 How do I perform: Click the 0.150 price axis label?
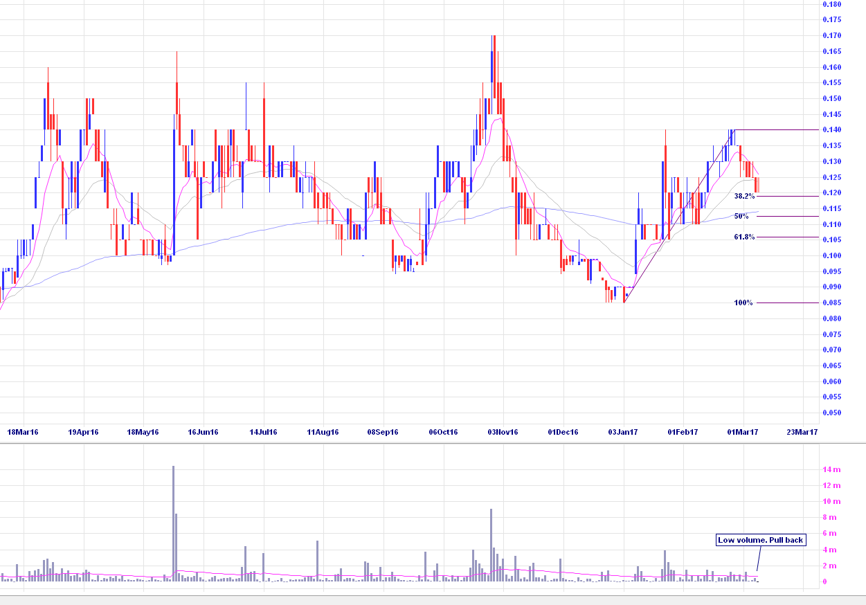pos(831,98)
